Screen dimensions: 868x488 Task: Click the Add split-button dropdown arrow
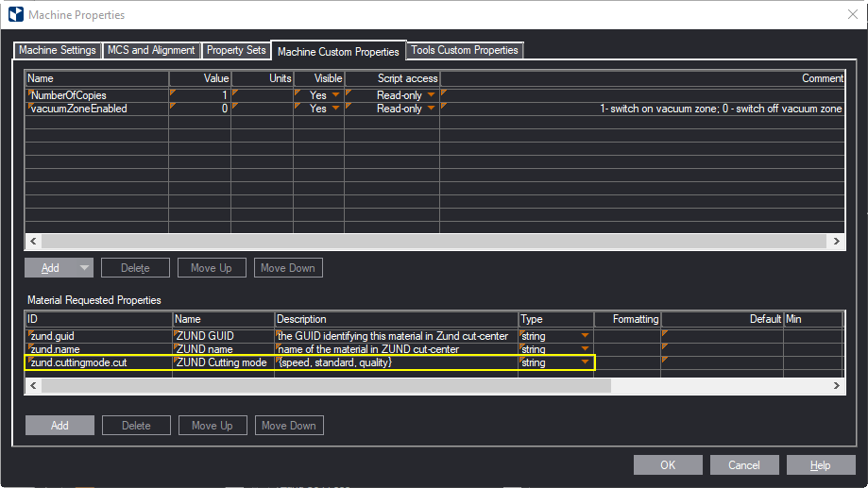[x=85, y=268]
